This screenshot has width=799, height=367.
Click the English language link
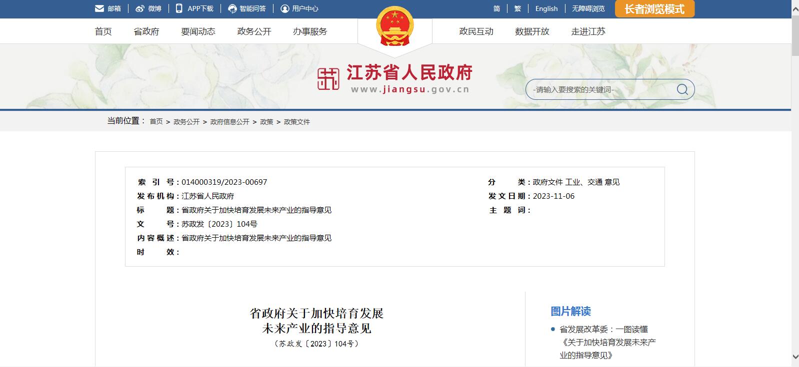coord(546,8)
